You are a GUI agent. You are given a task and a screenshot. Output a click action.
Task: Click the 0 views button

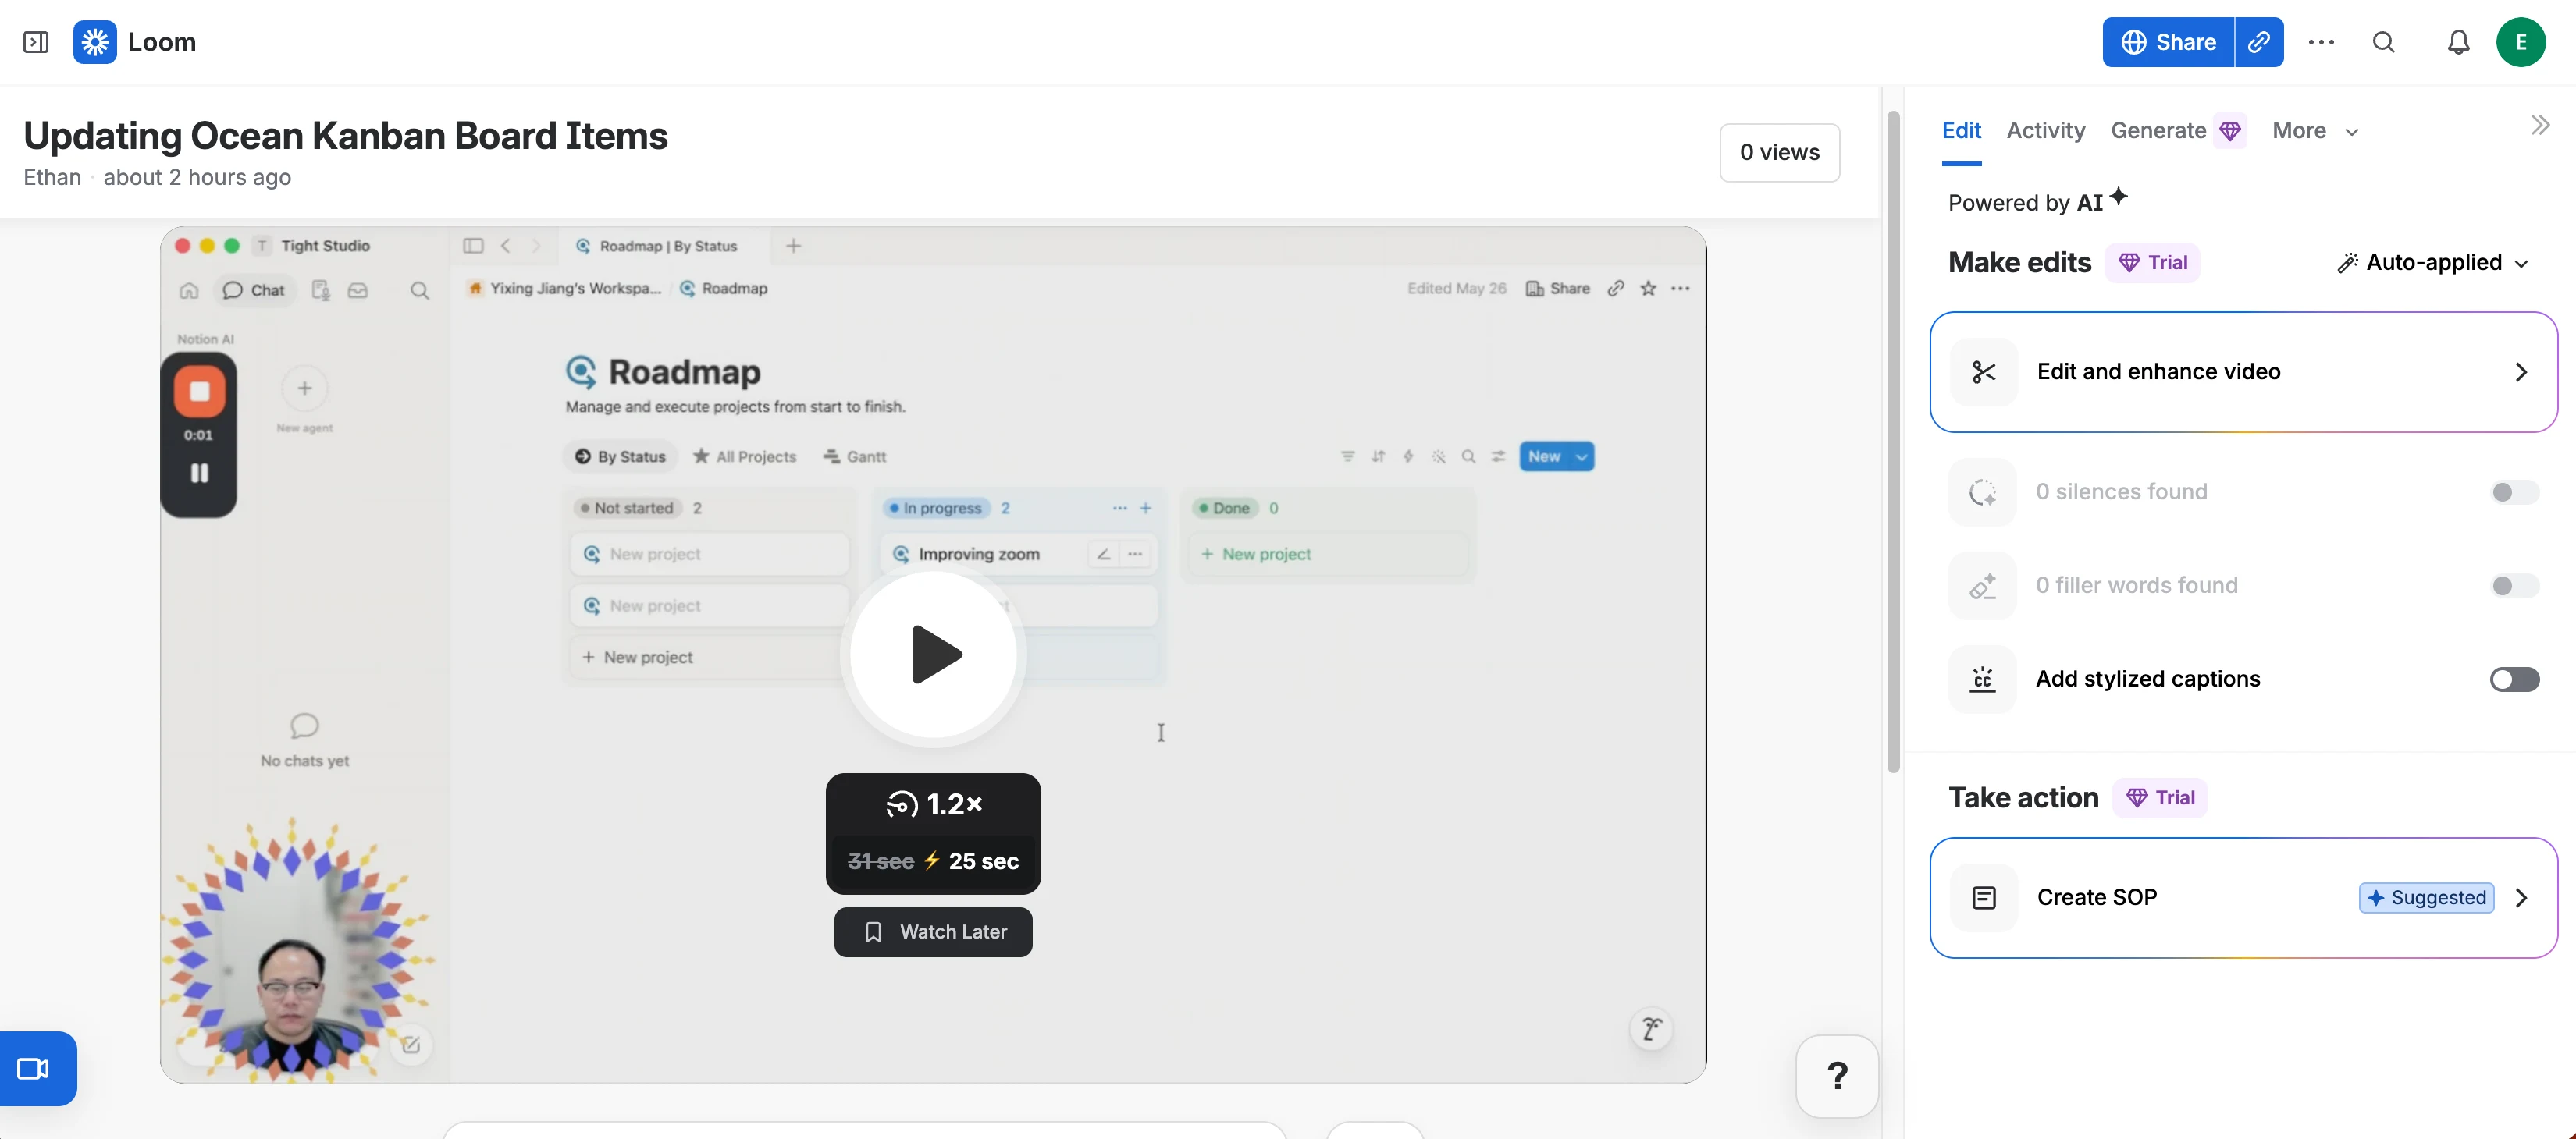pos(1779,153)
